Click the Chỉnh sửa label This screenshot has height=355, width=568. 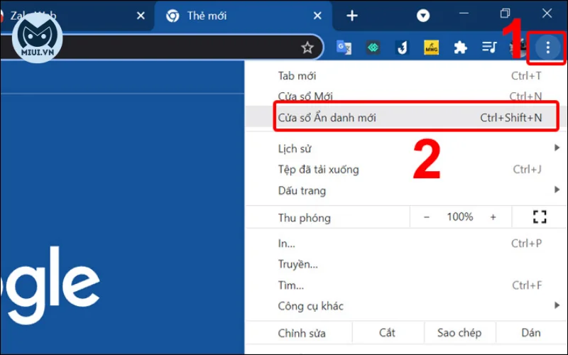(302, 333)
